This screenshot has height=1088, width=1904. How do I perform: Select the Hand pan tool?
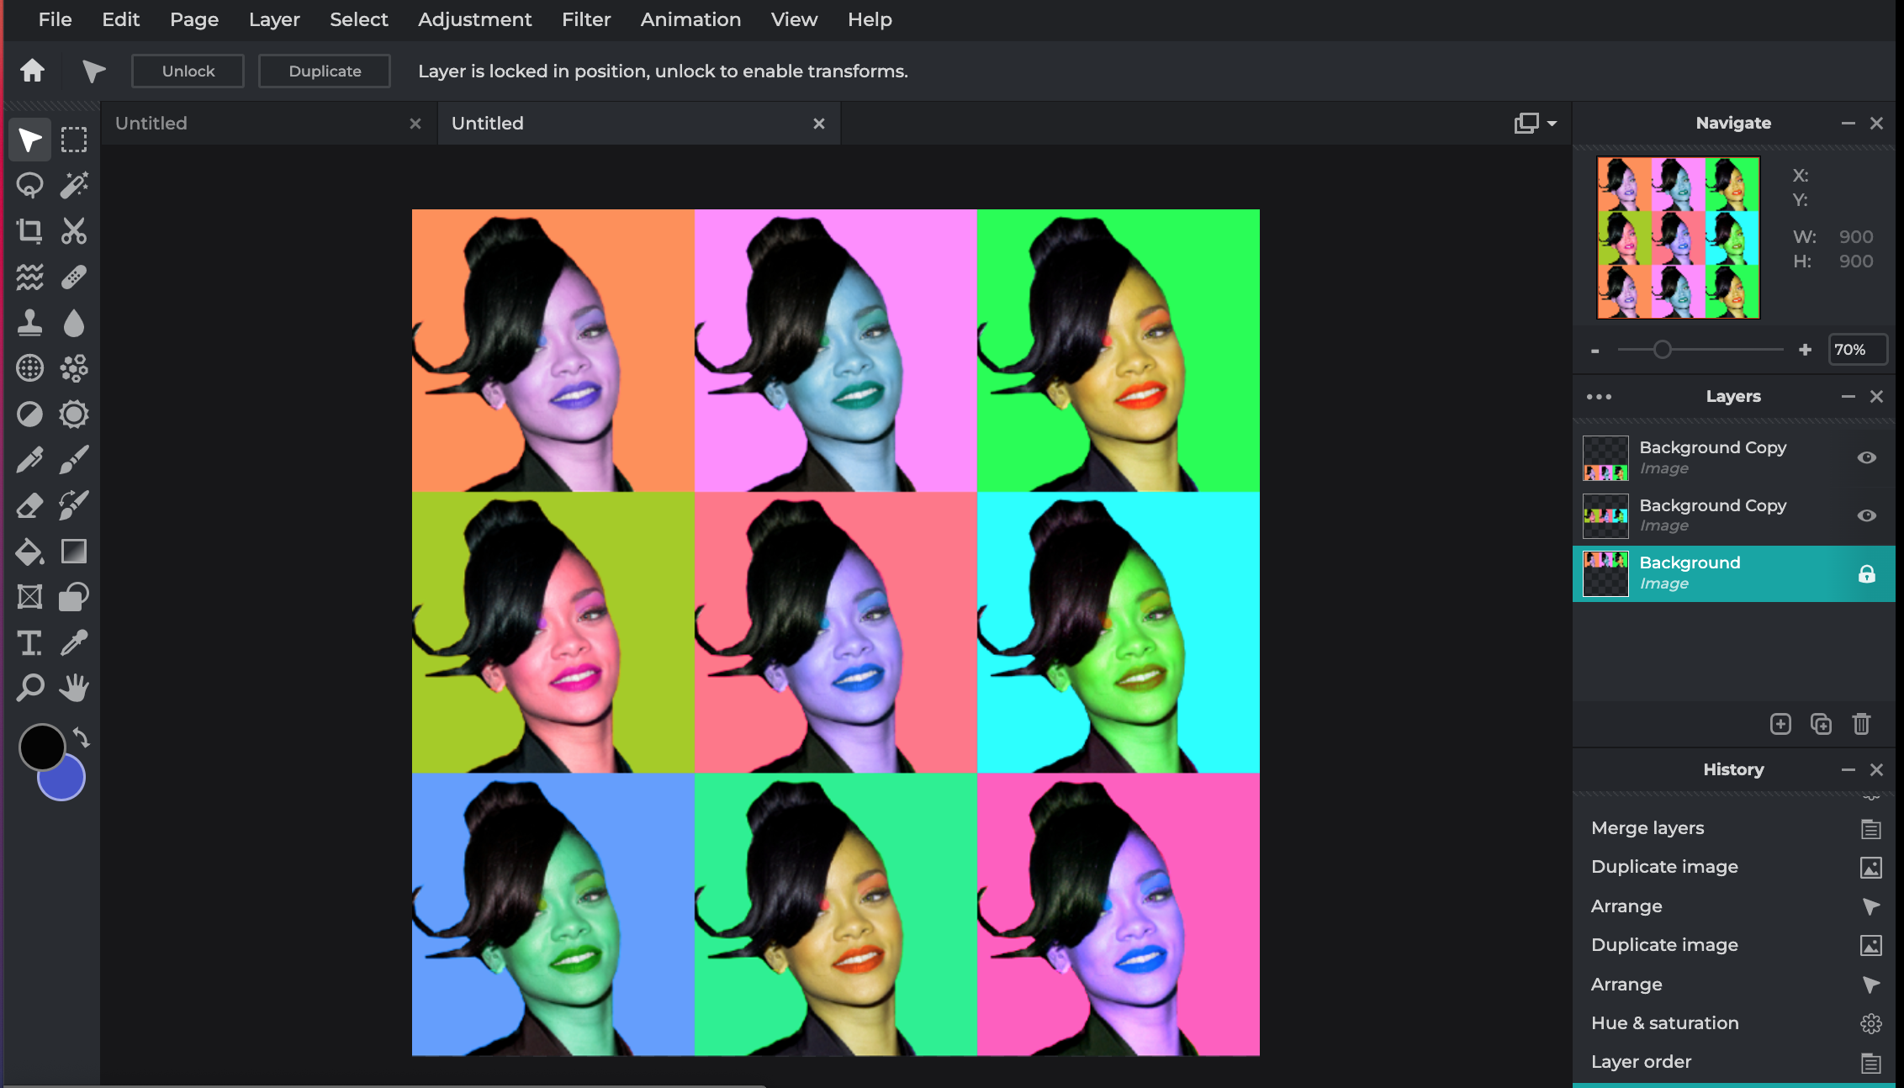[74, 688]
